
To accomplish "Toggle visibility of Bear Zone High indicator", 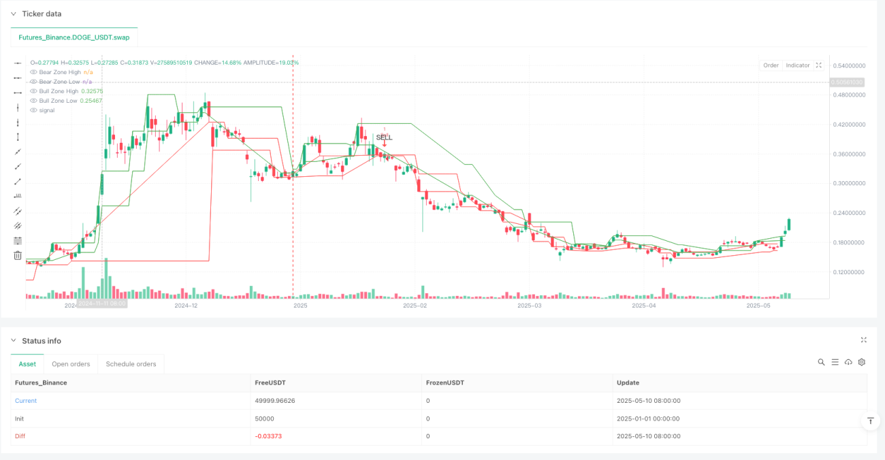I will (x=33, y=72).
